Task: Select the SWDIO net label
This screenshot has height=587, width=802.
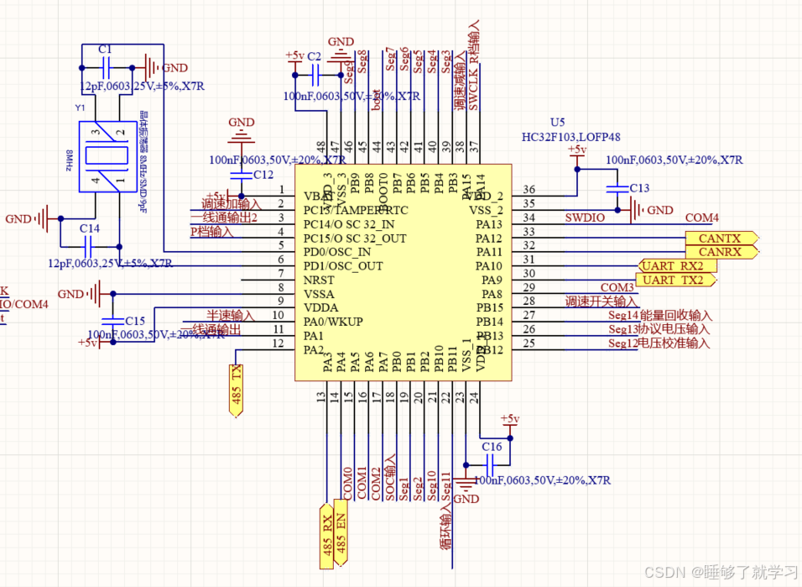Action: (585, 218)
